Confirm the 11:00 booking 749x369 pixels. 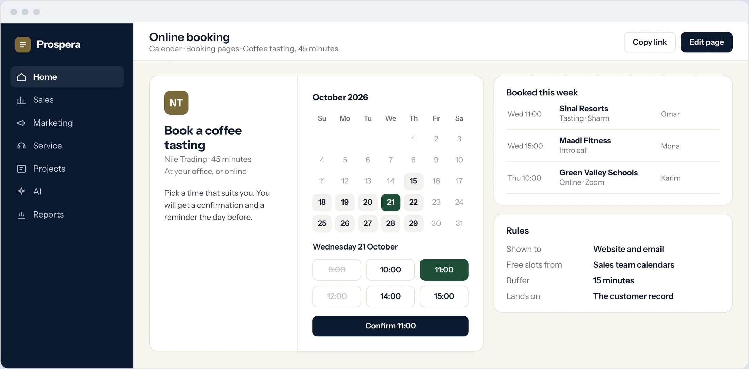click(x=391, y=326)
